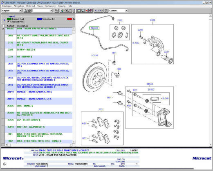Image resolution: width=213 pixels, height=171 pixels.
Task: Click the blue forward arrow toolbar icon
Action: tap(100, 11)
